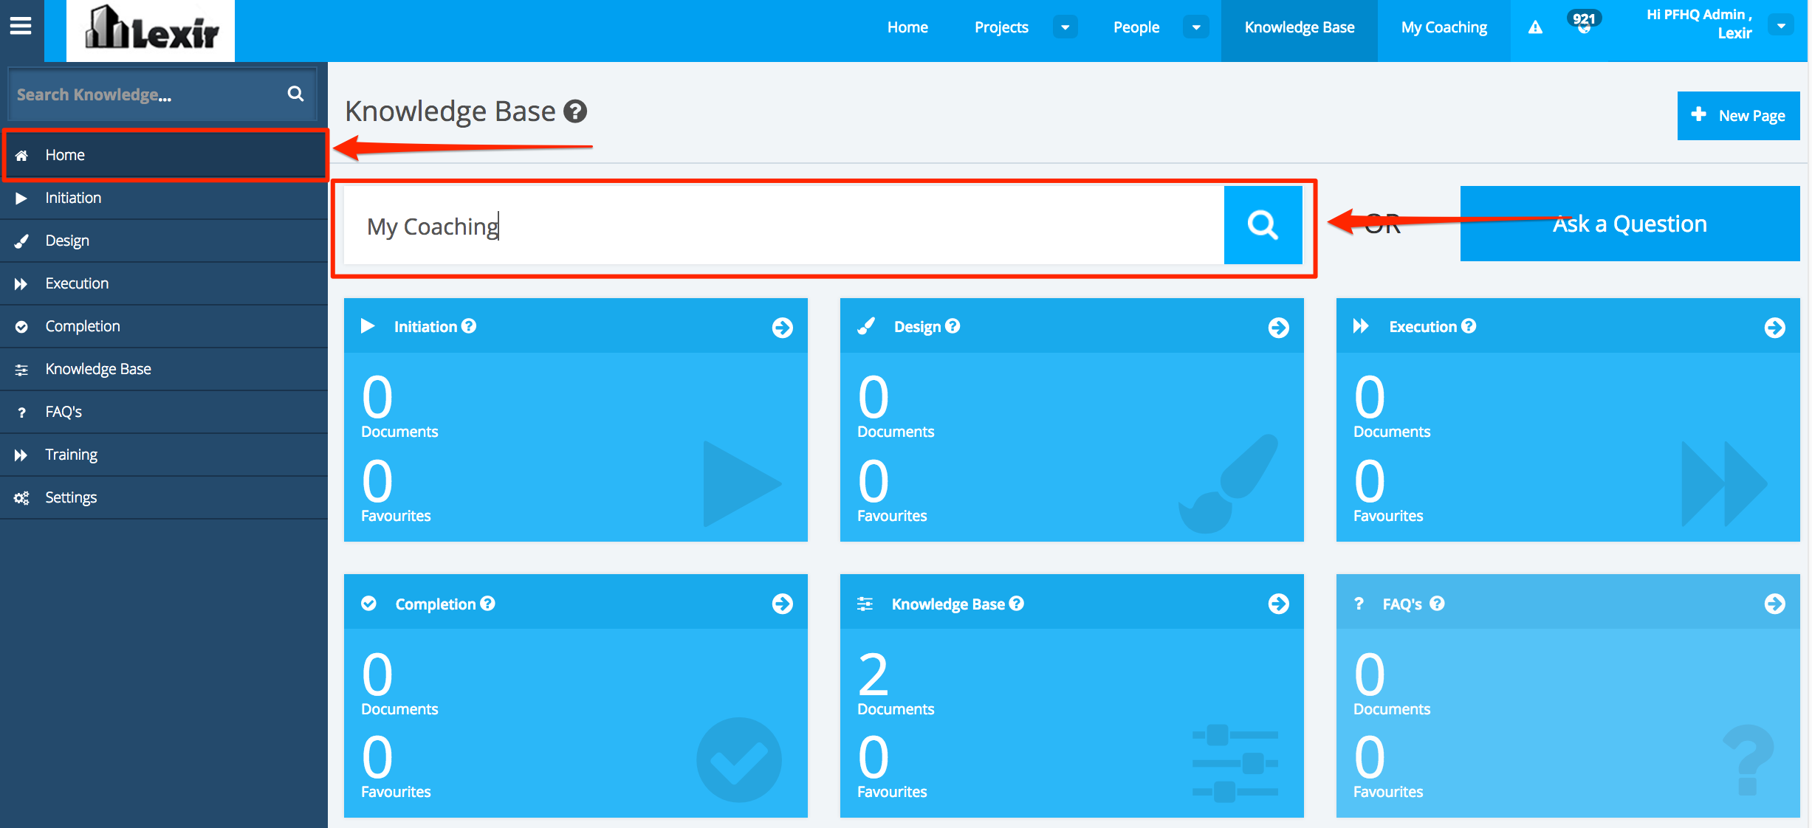Image resolution: width=1812 pixels, height=828 pixels.
Task: Select Training in the sidebar
Action: pyautogui.click(x=71, y=455)
